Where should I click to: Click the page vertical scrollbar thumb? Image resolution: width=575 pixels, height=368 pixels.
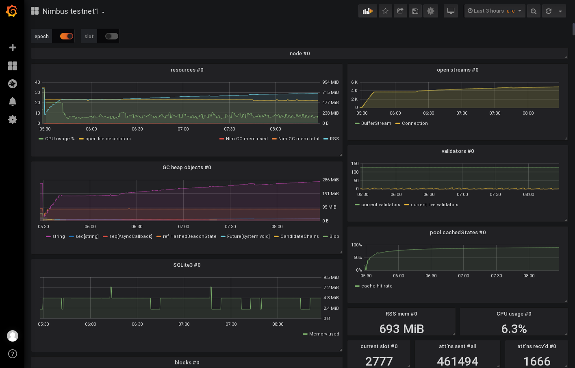[x=573, y=30]
